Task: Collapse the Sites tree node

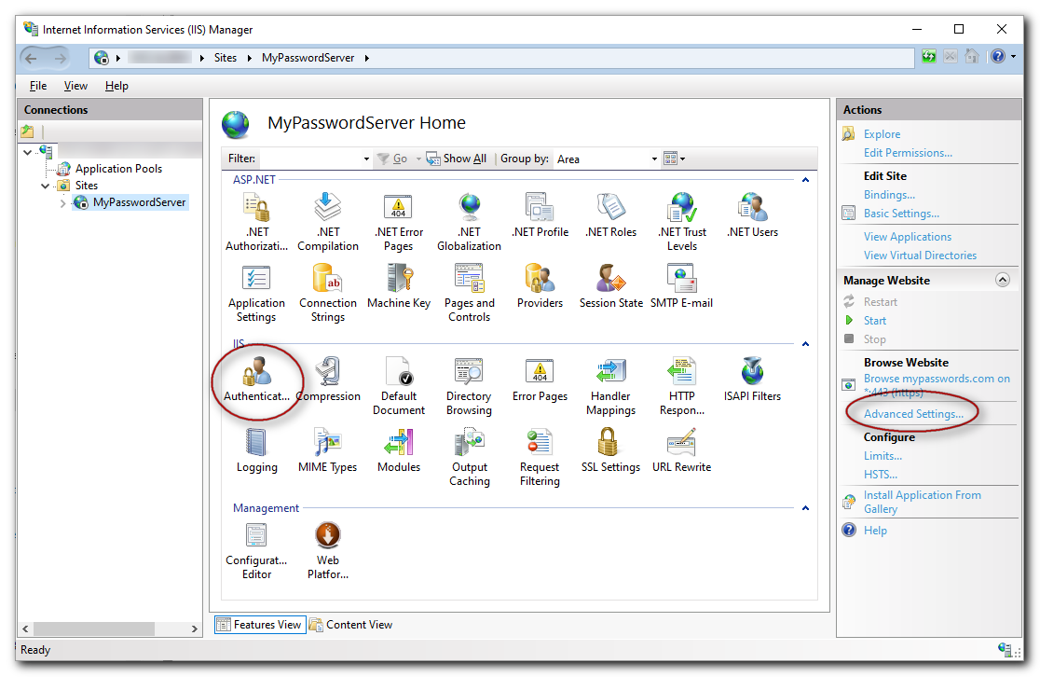Action: [45, 186]
